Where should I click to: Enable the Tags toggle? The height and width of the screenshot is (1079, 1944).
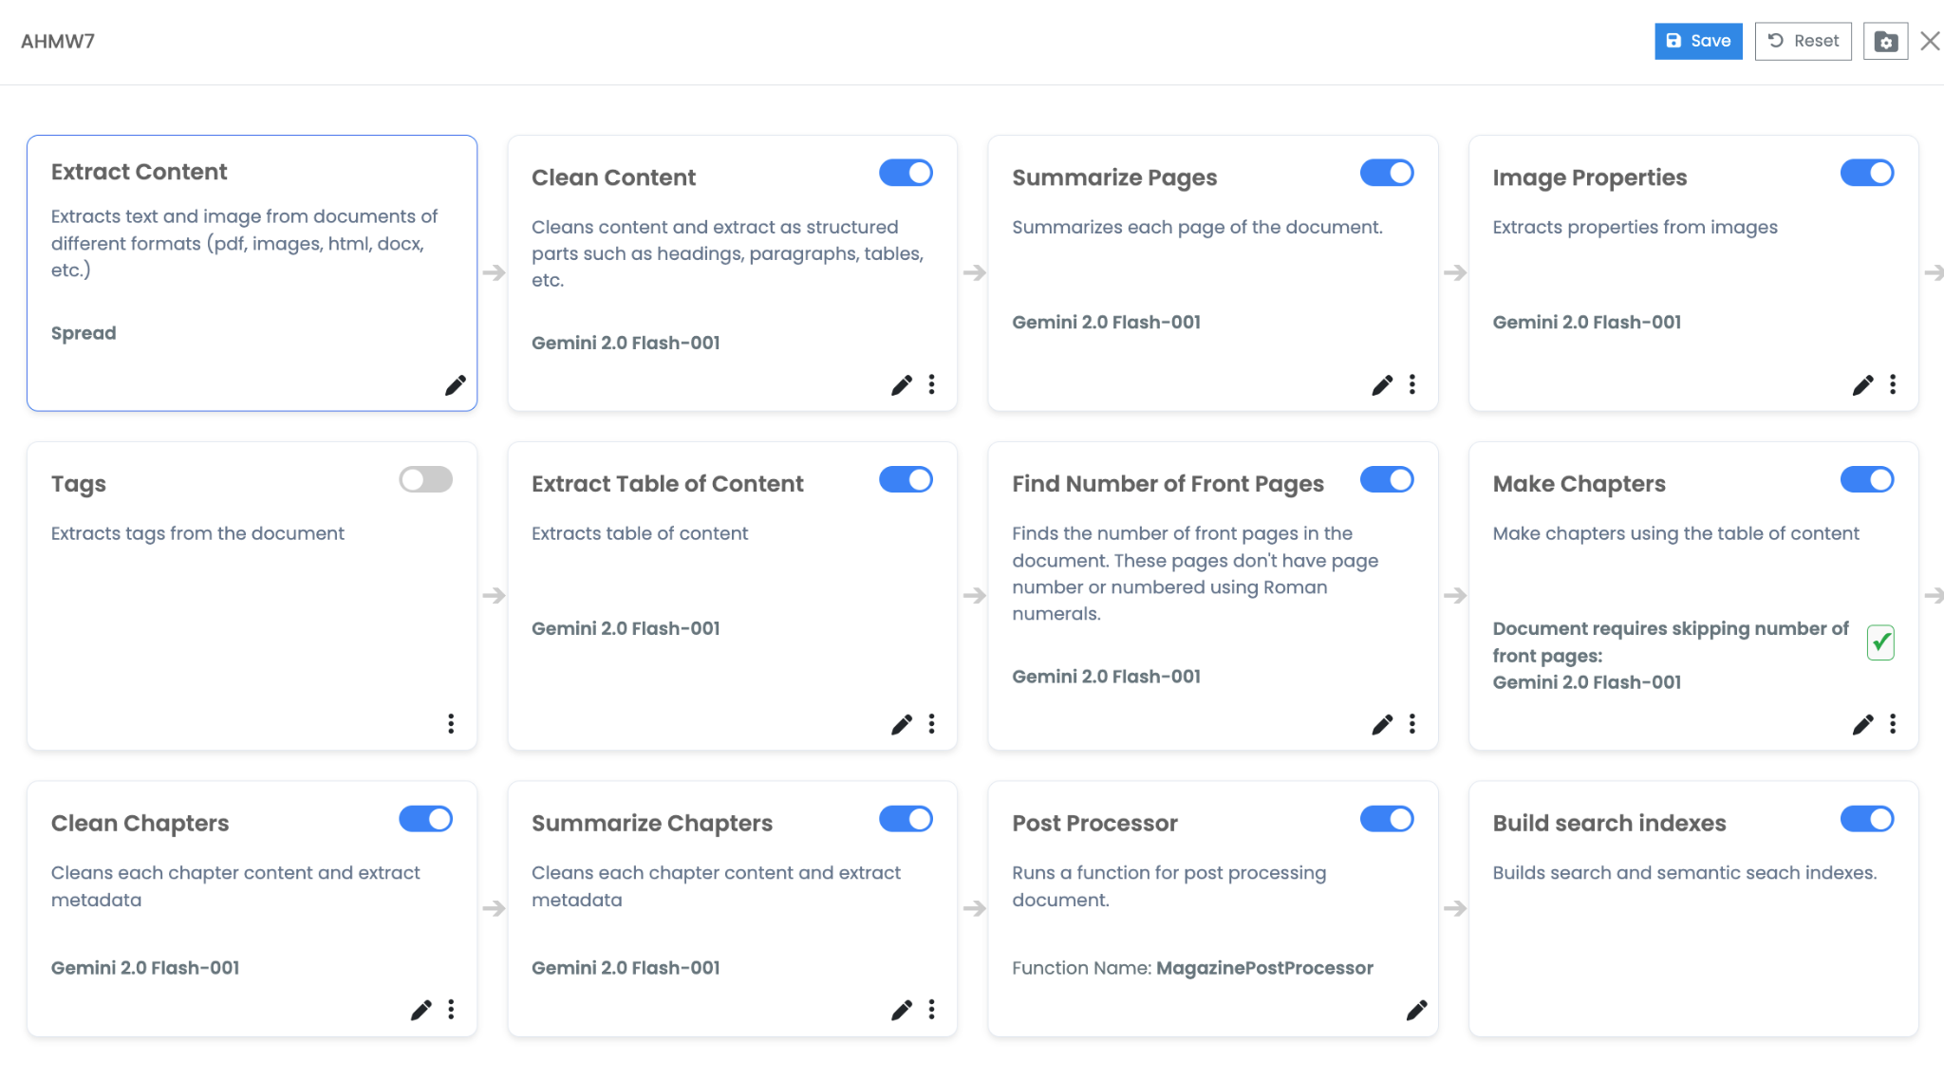point(425,479)
